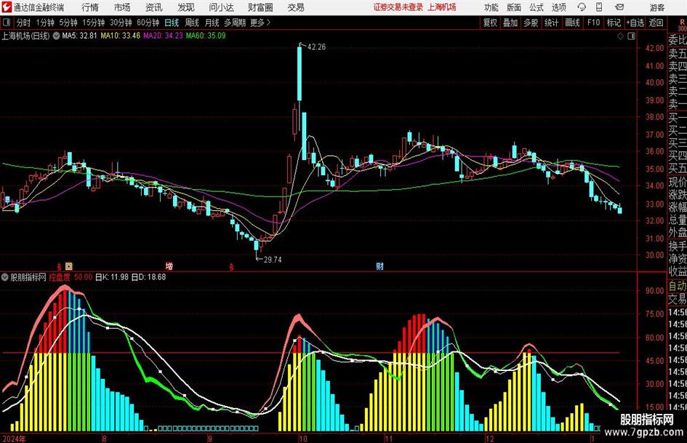Viewport: 687px width, 443px height.
Task: Open the 行情 menu
Action: click(90, 7)
